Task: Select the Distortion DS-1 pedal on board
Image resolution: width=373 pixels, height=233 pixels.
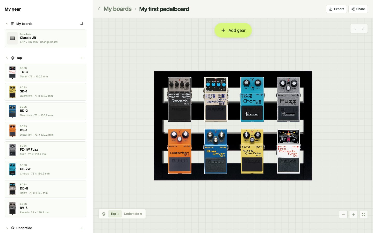Action: point(180,151)
